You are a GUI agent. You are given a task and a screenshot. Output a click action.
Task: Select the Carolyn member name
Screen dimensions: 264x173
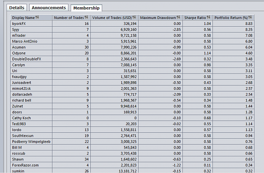tap(18, 65)
